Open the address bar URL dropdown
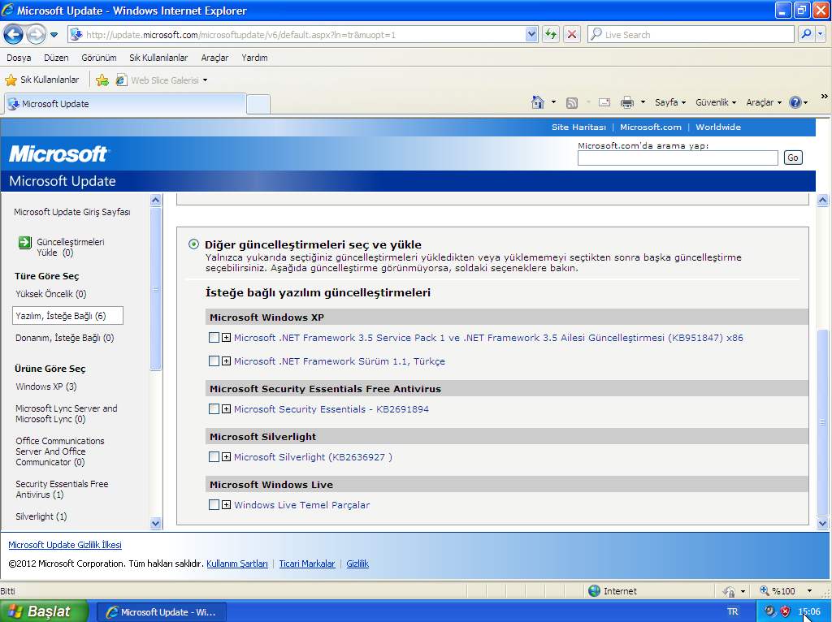This screenshot has width=832, height=622. tap(531, 34)
